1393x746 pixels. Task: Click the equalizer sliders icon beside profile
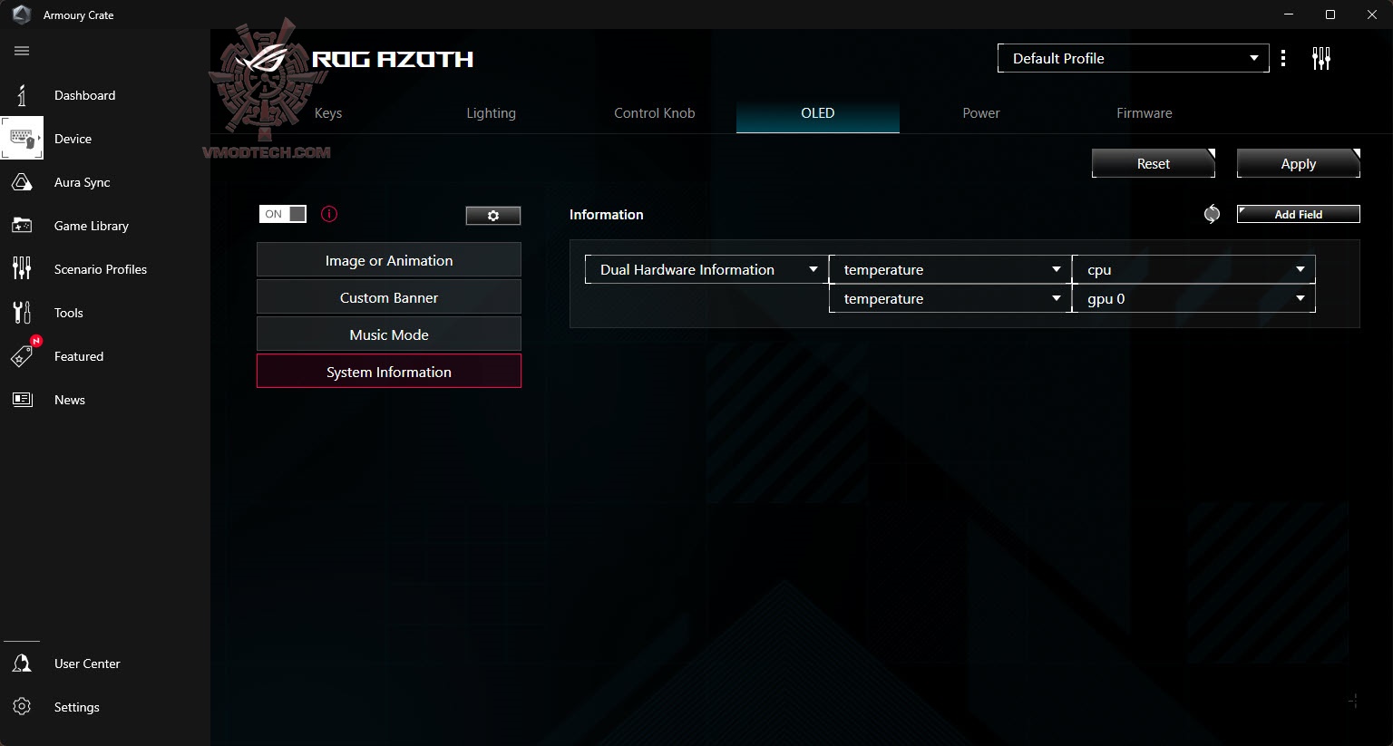pos(1321,59)
